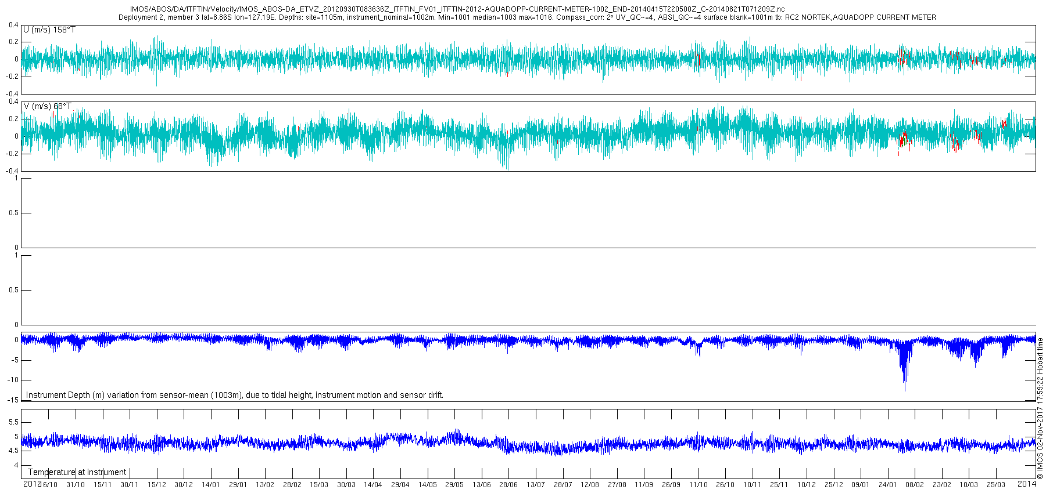
Task: Select the '15/12' date tick label
Action: point(156,485)
